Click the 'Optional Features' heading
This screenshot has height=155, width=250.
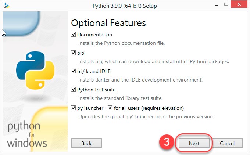coord(108,23)
